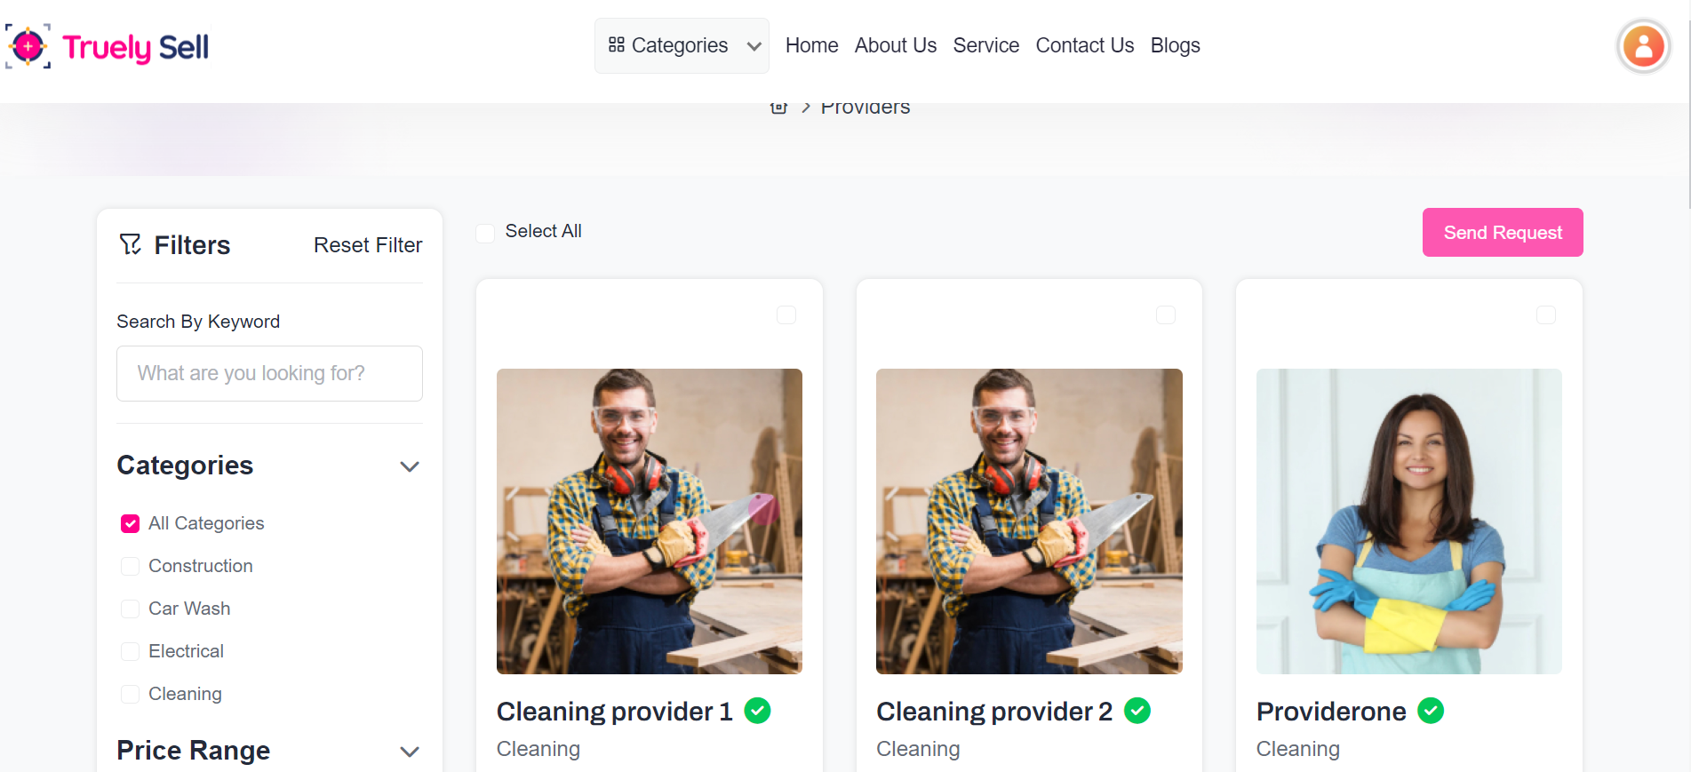Collapse the Price Range section chevron
The image size is (1691, 772).
pos(409,752)
